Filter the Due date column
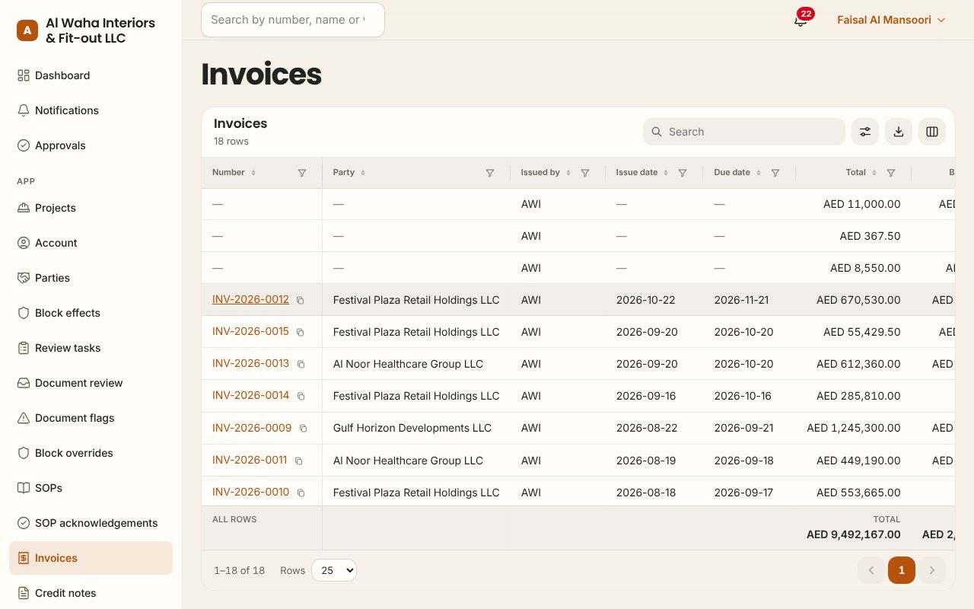The image size is (974, 609). [775, 173]
